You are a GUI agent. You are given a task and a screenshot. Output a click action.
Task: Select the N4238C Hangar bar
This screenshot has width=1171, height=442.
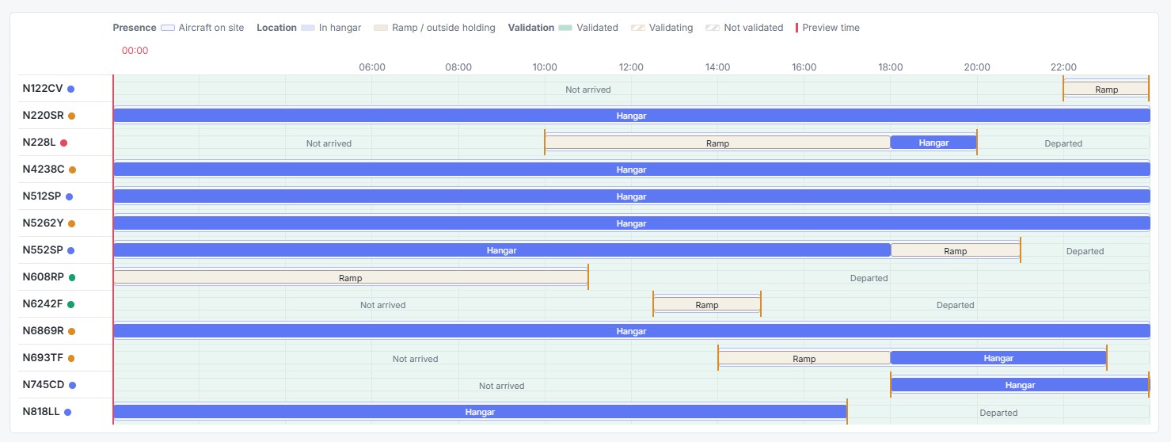[x=631, y=170]
